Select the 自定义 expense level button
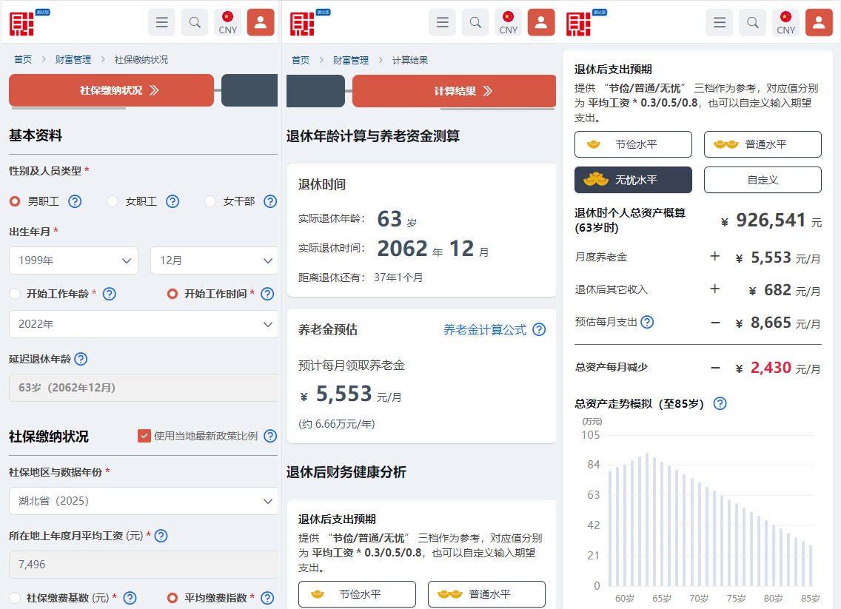This screenshot has width=841, height=609. (763, 180)
